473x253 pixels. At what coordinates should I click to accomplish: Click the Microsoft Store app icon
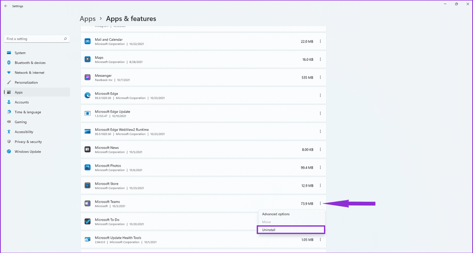[x=88, y=186]
